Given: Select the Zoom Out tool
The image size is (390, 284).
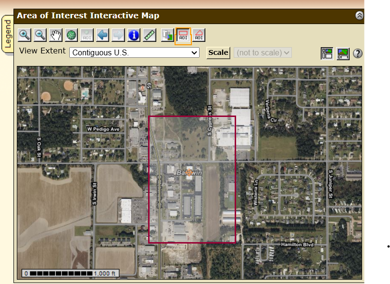Looking at the screenshot, I should point(40,35).
